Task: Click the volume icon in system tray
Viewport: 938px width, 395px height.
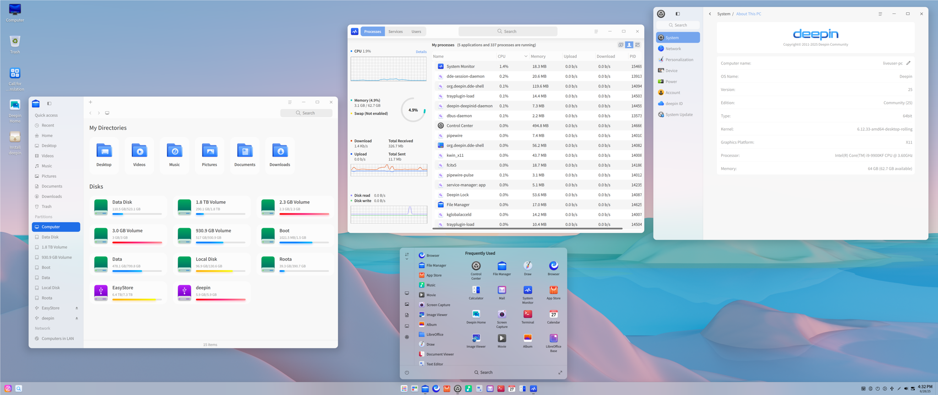Action: coord(906,389)
